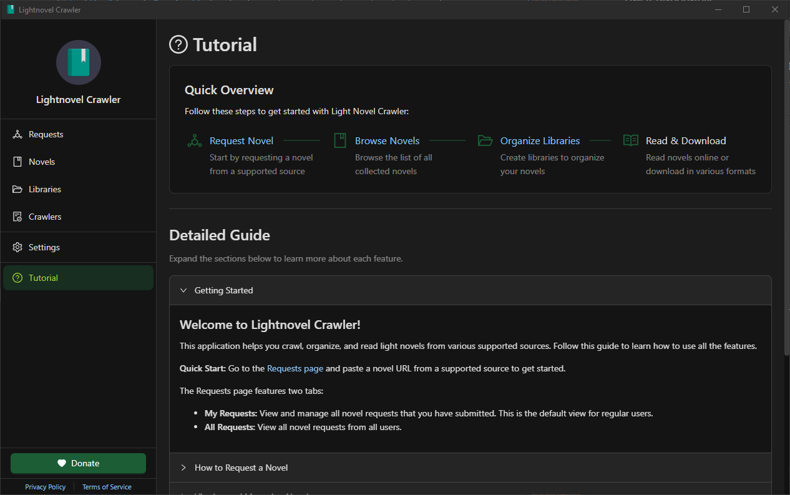Click 'The Requests page features two tabs' line
This screenshot has width=790, height=495.
click(251, 391)
